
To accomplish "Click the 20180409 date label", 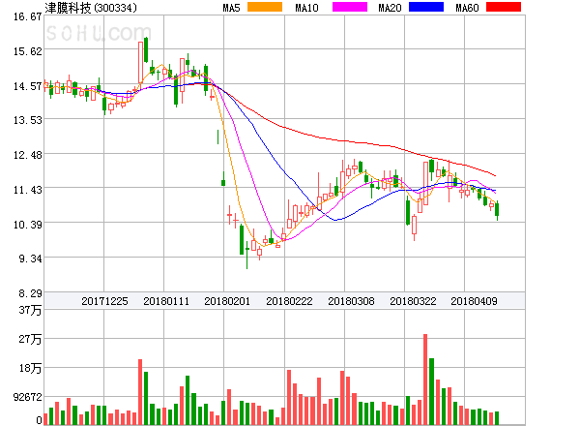I will pyautogui.click(x=474, y=301).
